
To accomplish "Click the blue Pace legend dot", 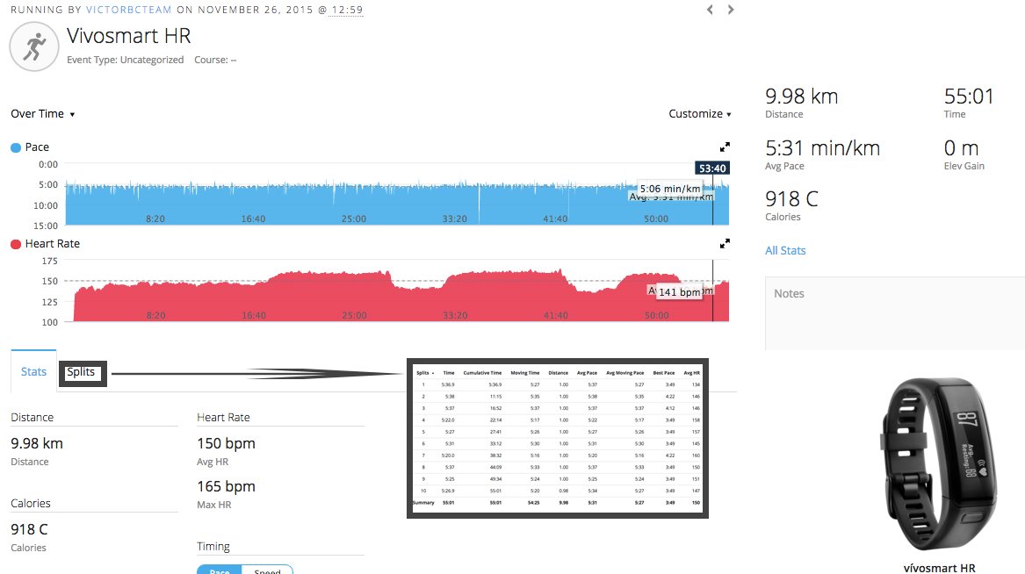I will (16, 147).
